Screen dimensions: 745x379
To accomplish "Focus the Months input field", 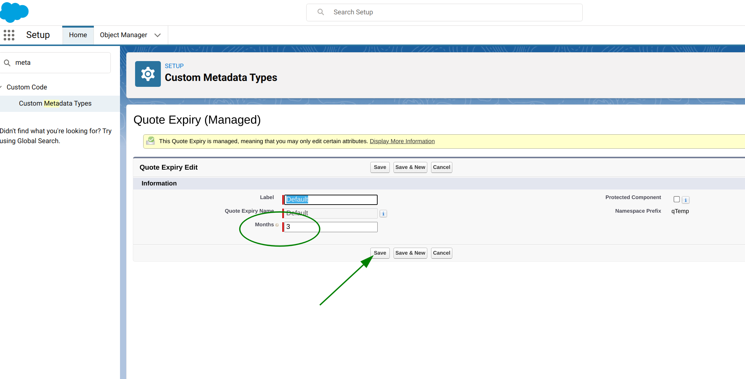I will click(331, 227).
